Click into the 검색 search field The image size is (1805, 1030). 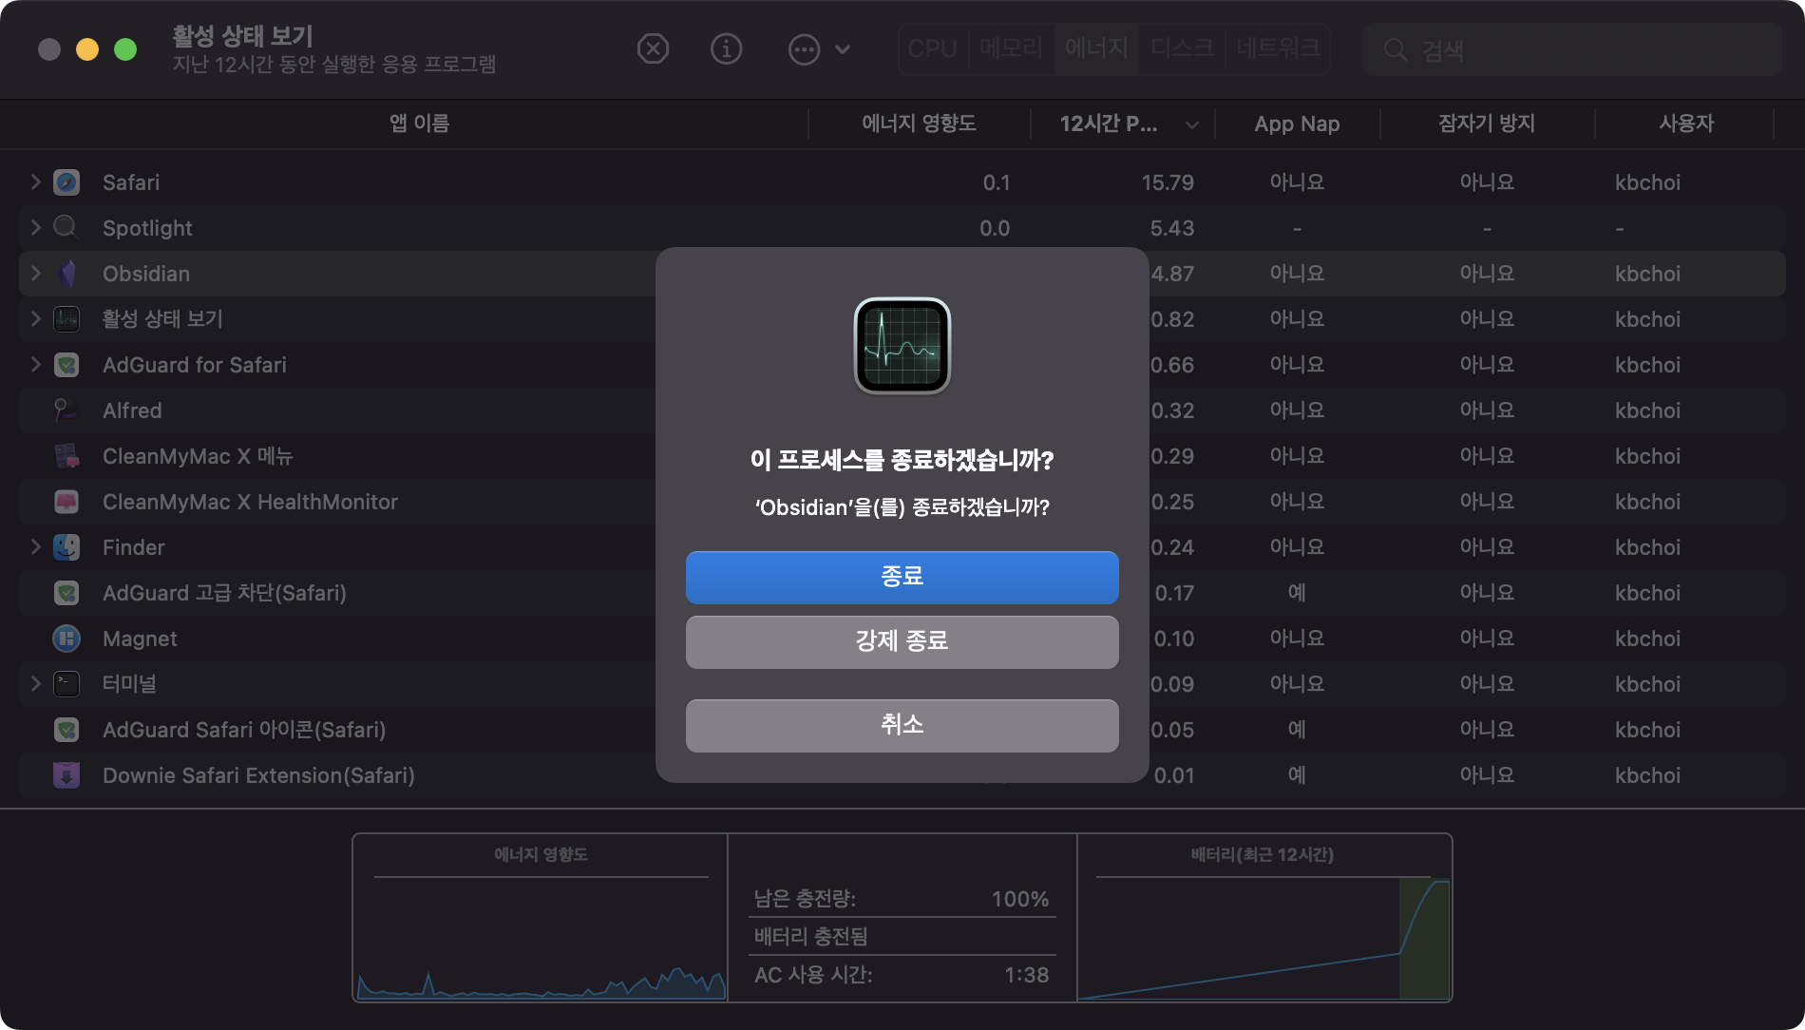1572,50
